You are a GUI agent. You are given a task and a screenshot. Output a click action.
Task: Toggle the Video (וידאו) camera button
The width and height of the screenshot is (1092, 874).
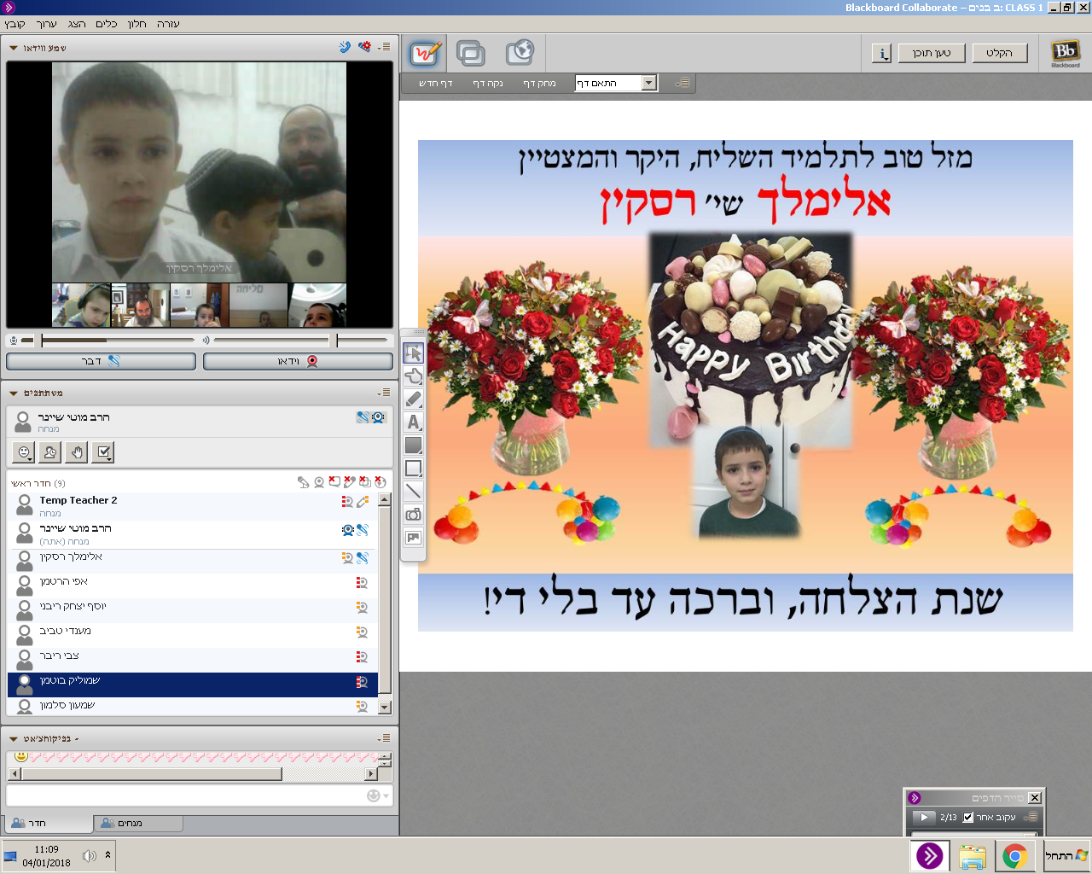pyautogui.click(x=298, y=361)
